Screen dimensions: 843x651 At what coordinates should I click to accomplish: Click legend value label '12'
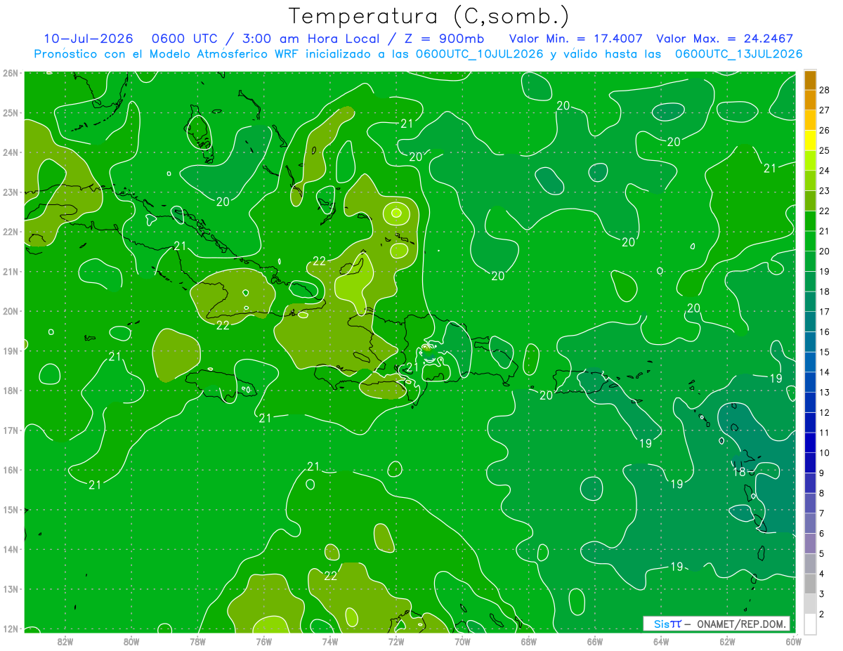coord(824,413)
